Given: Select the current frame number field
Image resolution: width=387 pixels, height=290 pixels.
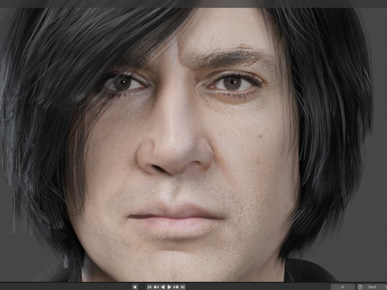Looking at the screenshot, I should point(343,287).
